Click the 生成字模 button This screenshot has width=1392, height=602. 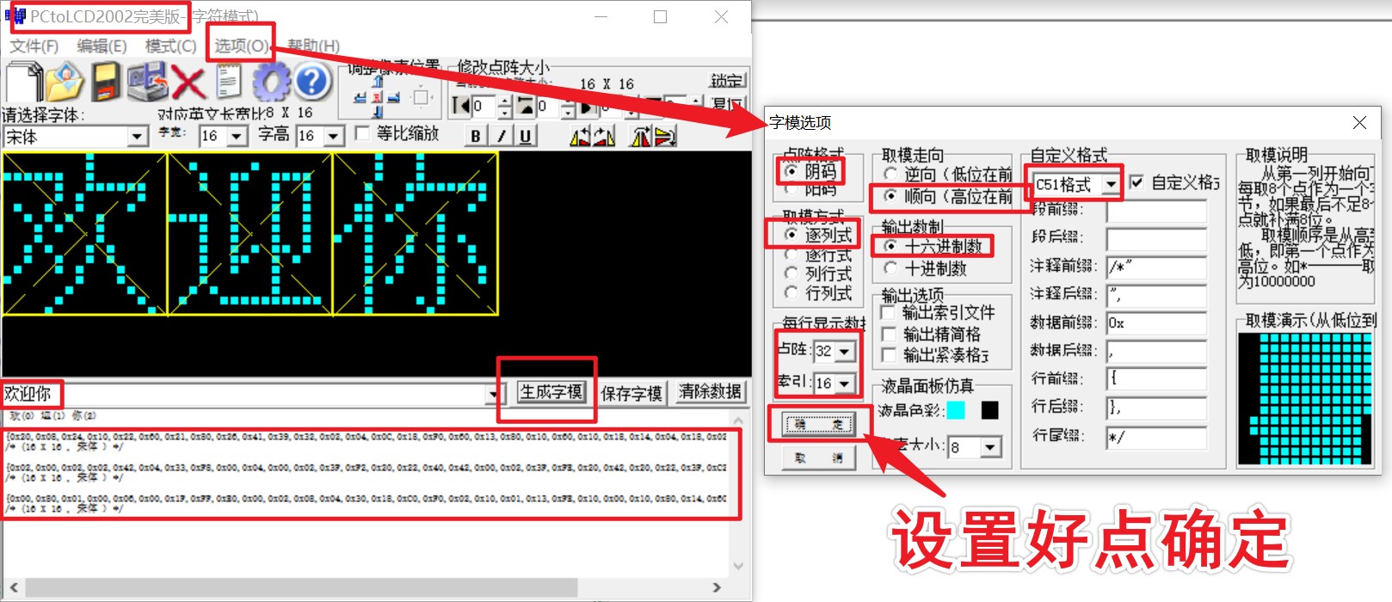pyautogui.click(x=551, y=393)
